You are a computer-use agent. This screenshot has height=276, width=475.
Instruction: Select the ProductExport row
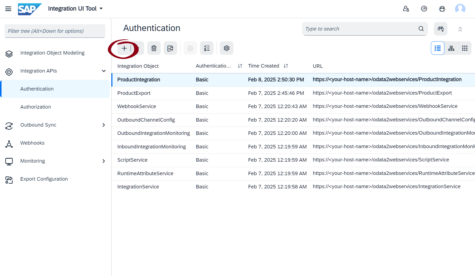tap(134, 93)
